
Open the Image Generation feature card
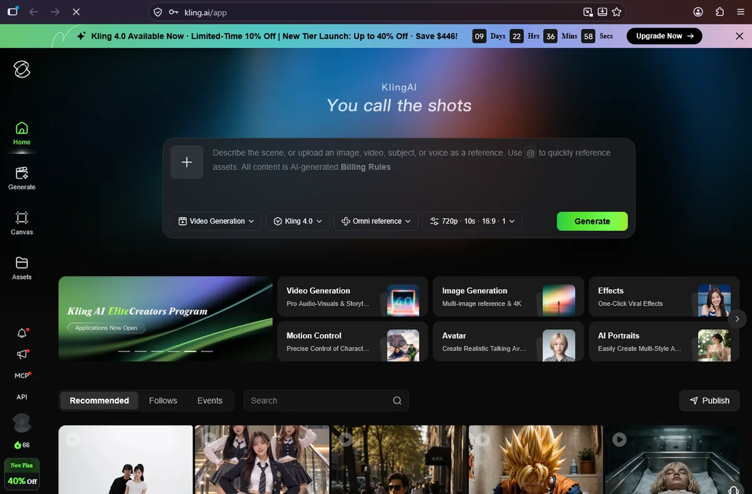[508, 297]
